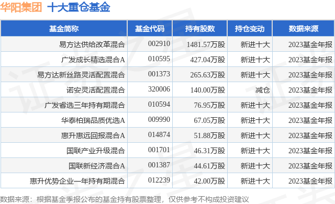Screen dimensions: 335x204
Task: Click fund code 014874
Action: [x=159, y=134]
